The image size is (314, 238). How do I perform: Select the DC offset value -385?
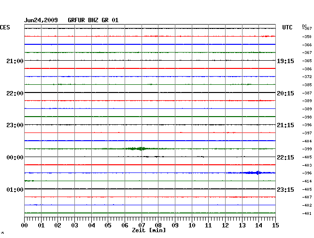click(x=307, y=85)
